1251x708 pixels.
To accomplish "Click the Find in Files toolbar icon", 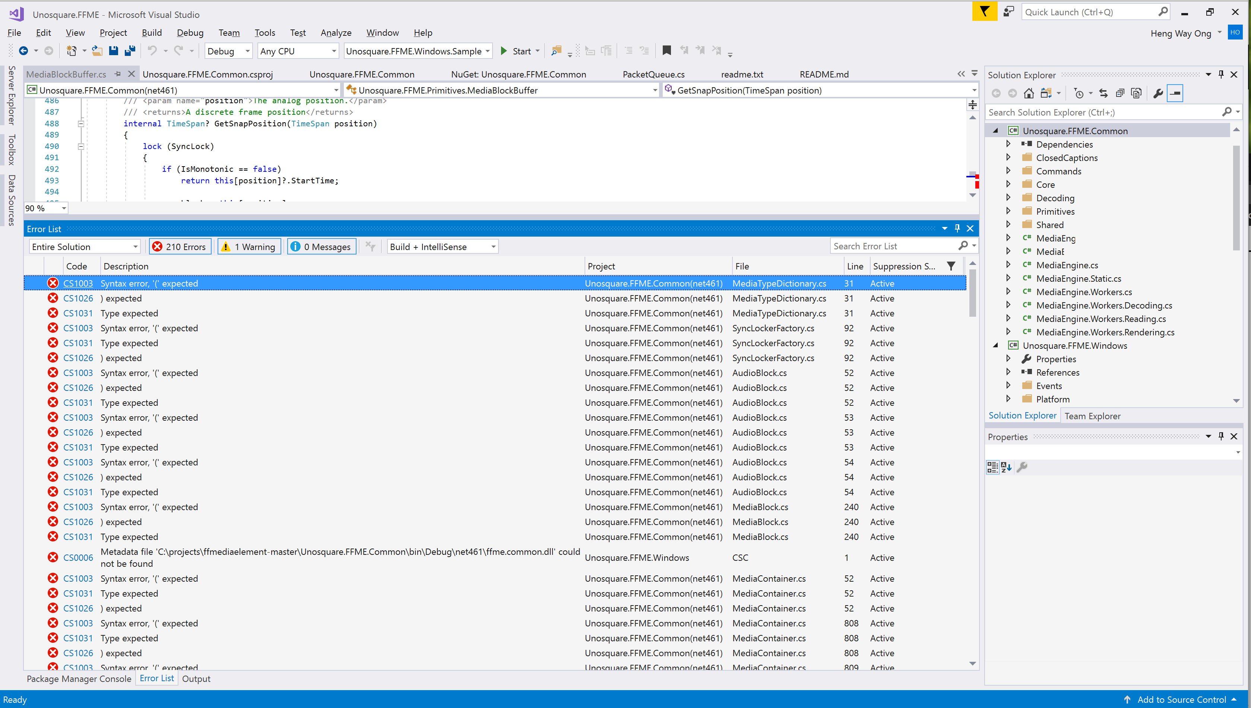I will (556, 51).
